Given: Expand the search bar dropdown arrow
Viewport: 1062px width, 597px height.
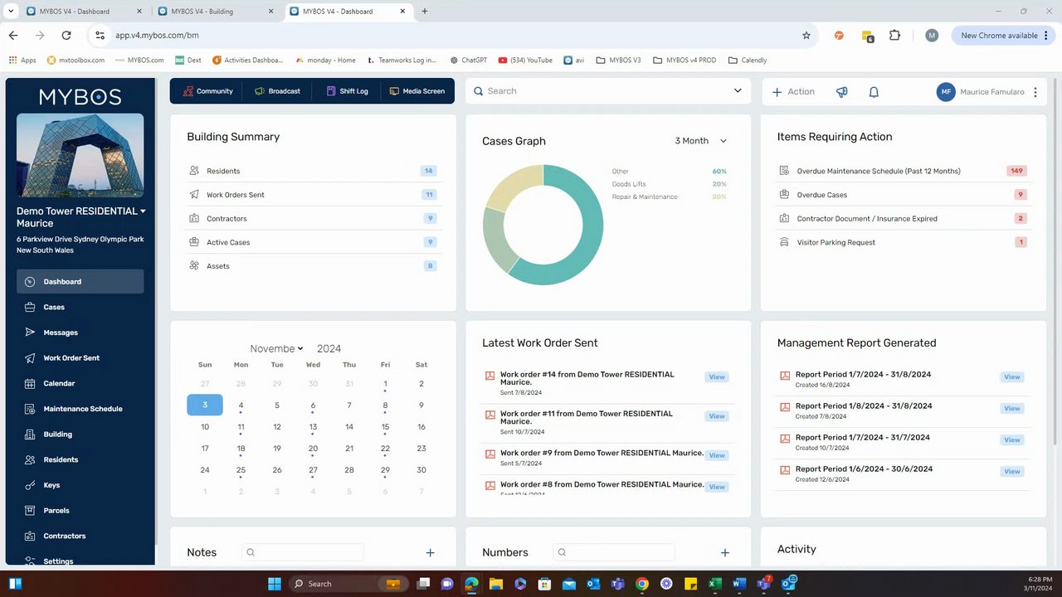Looking at the screenshot, I should pos(738,91).
